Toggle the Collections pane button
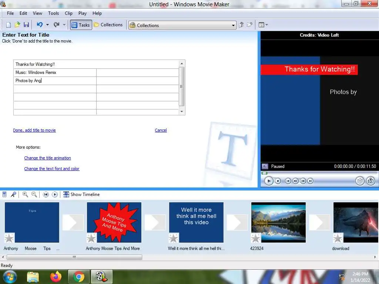The height and width of the screenshot is (284, 379). coord(108,25)
